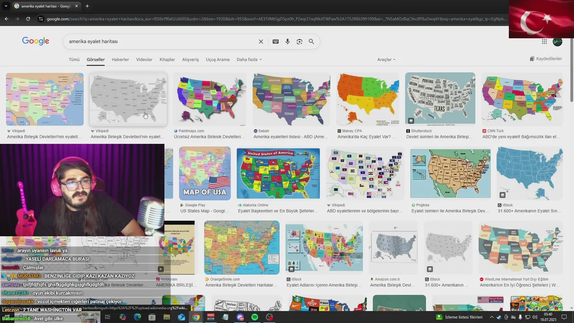The height and width of the screenshot is (323, 574).
Task: Open the Copilot icon on taskbar
Action: (123, 317)
